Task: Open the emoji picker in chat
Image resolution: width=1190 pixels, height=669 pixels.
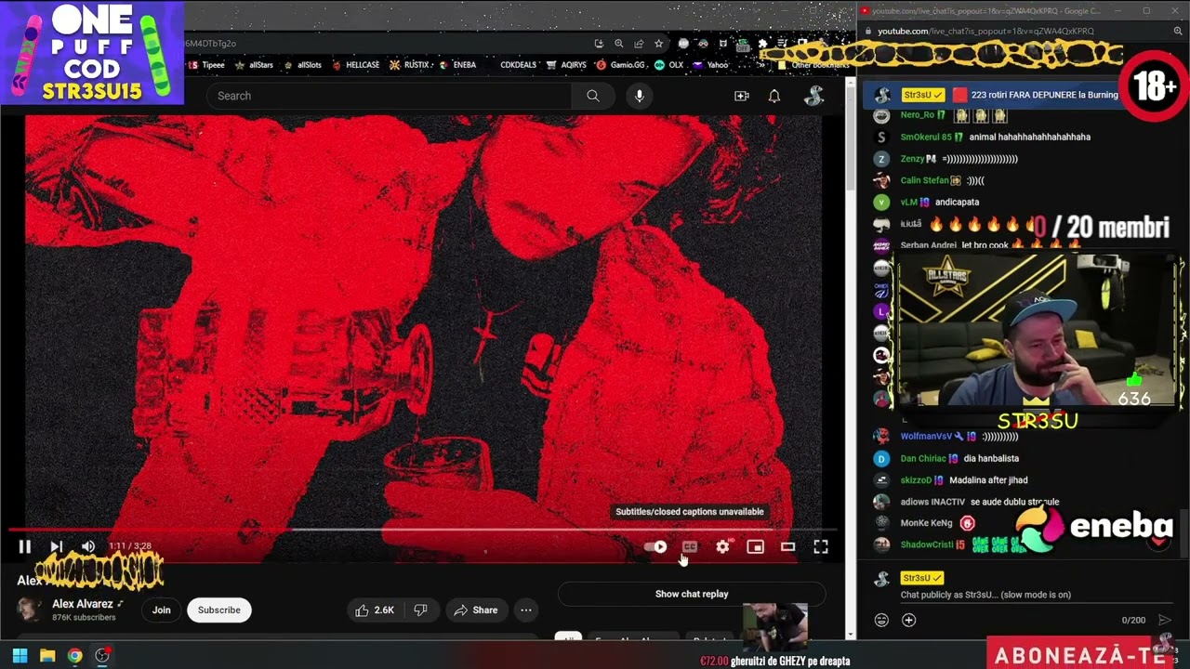Action: coord(881,620)
